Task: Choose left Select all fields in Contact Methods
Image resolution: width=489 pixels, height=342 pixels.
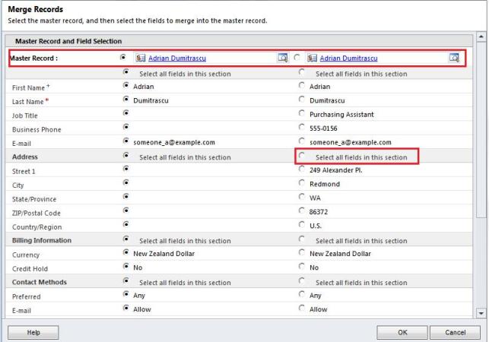Action: click(125, 280)
